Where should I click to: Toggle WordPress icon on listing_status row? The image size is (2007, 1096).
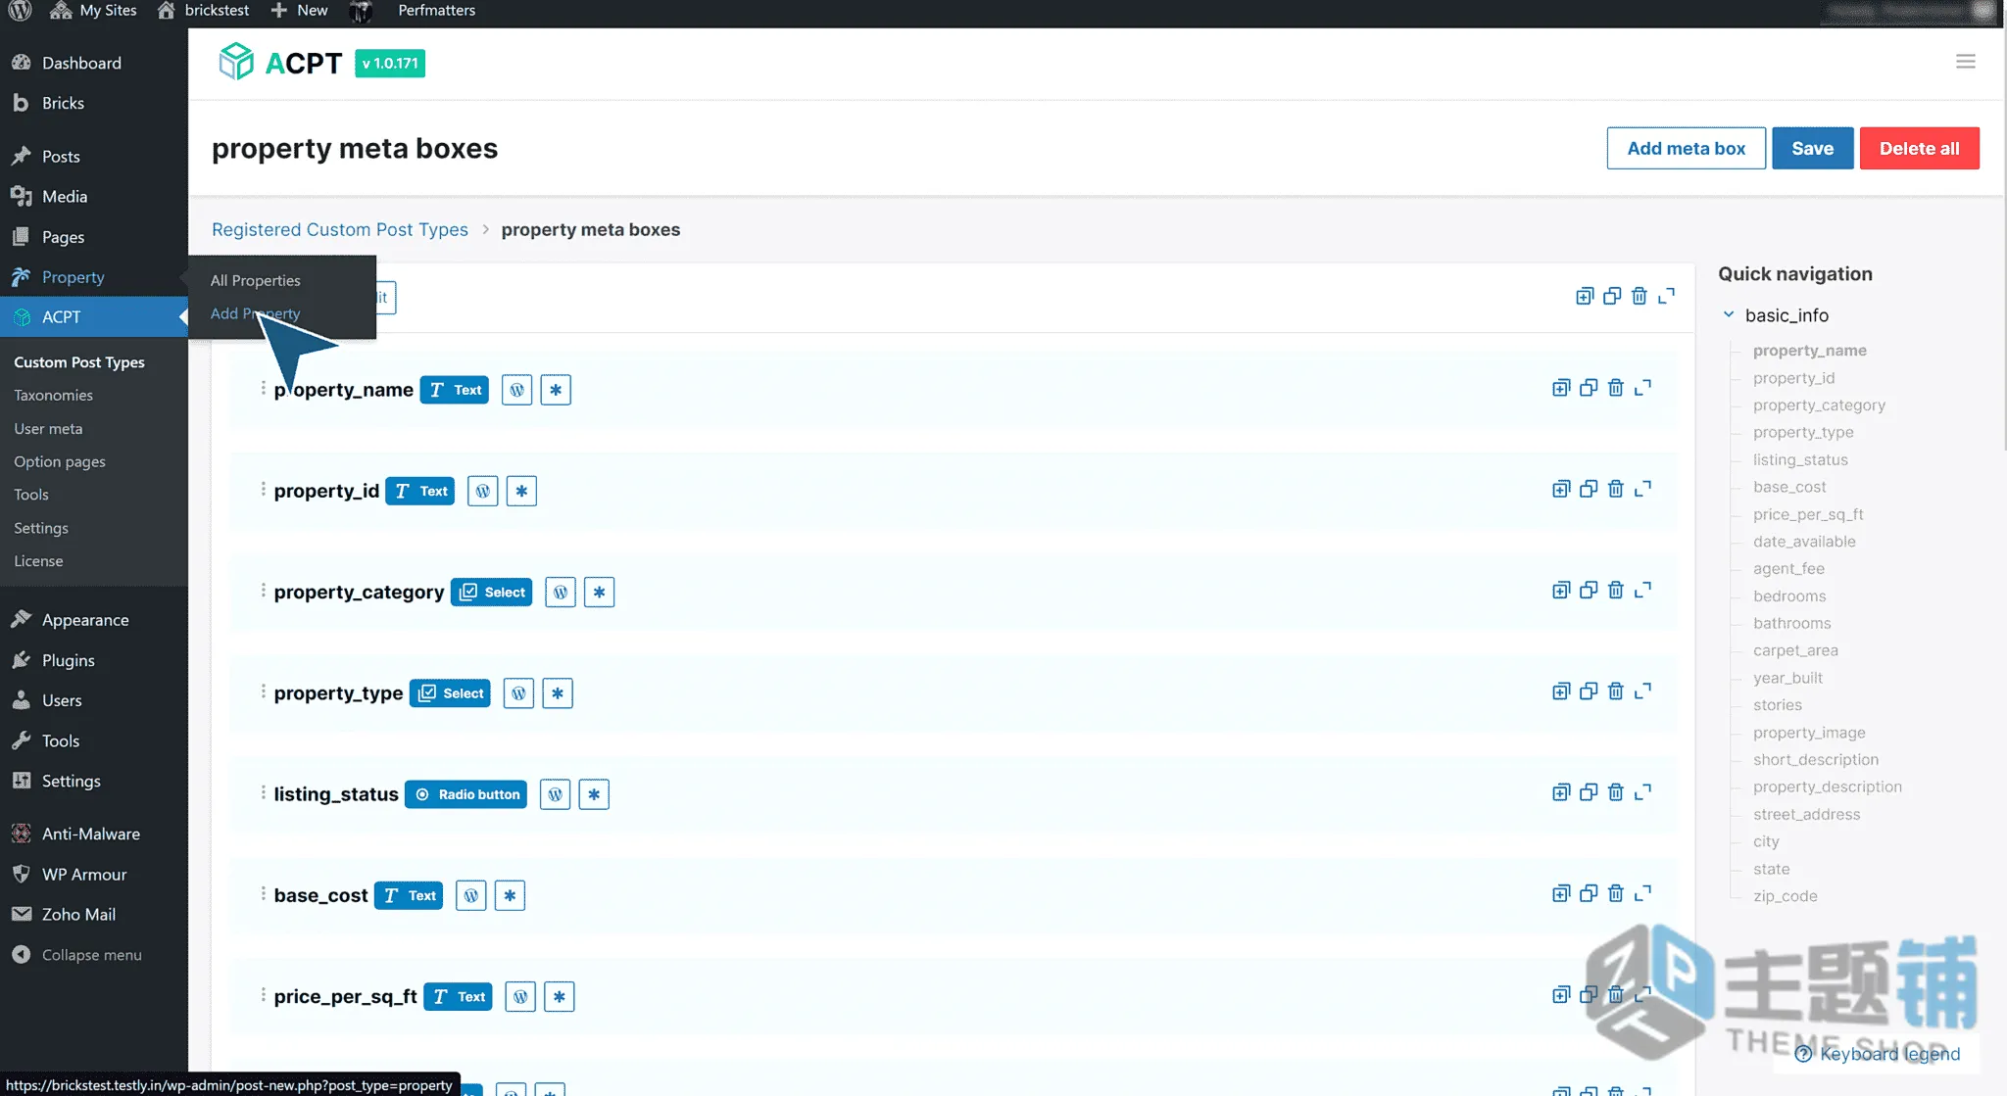(x=556, y=794)
